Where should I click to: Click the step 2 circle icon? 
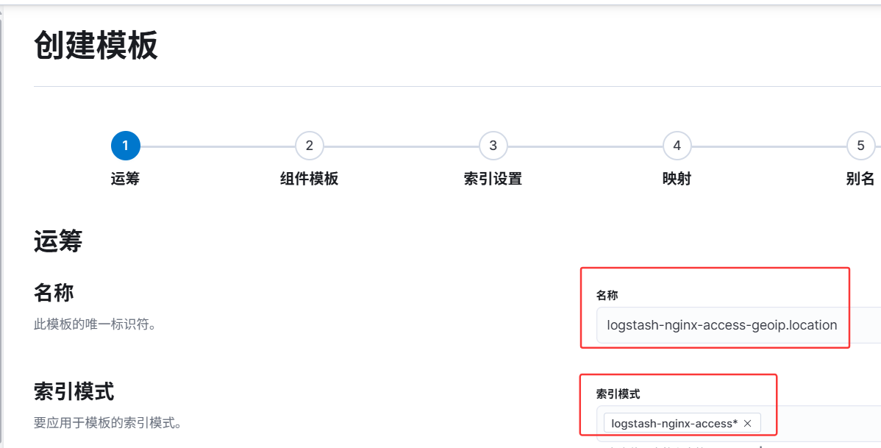point(309,146)
